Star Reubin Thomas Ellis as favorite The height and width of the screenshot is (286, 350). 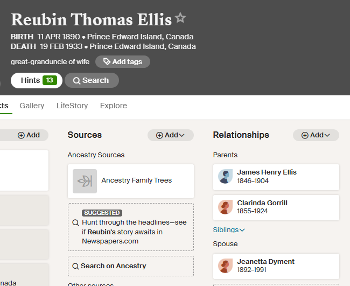pyautogui.click(x=180, y=18)
